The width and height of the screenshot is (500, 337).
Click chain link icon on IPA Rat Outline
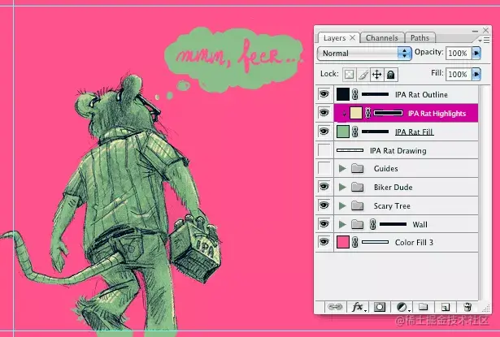[x=355, y=94]
